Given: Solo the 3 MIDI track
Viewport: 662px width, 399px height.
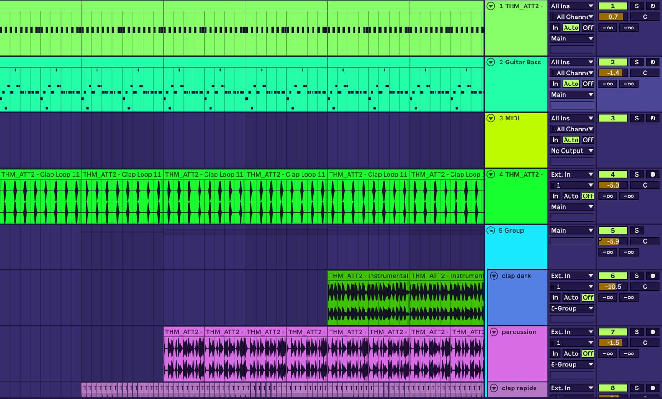Looking at the screenshot, I should (x=637, y=118).
